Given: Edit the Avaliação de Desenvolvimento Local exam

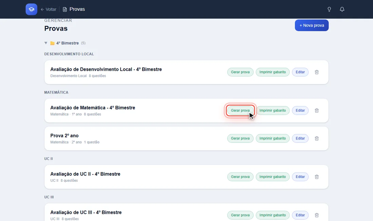Looking at the screenshot, I should pyautogui.click(x=300, y=72).
